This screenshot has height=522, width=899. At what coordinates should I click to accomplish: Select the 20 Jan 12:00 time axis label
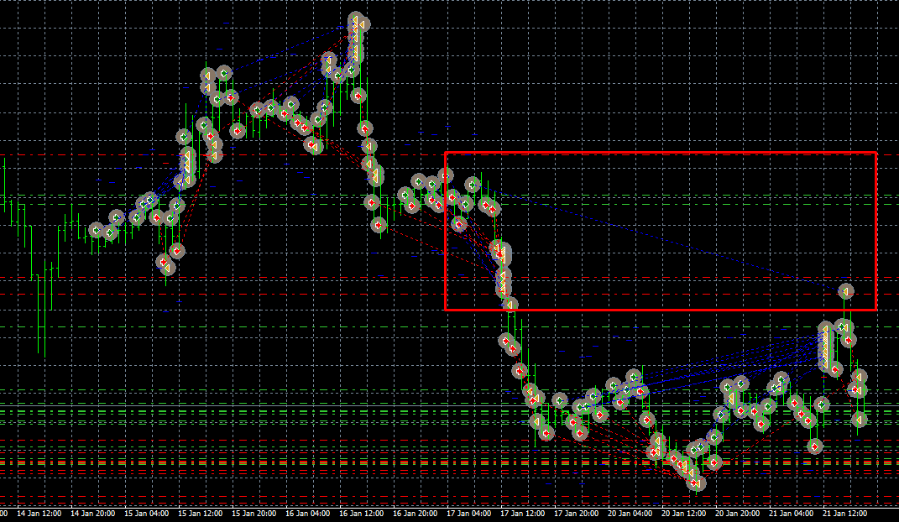(x=683, y=514)
